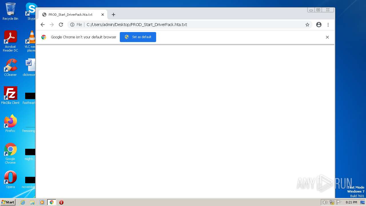Launch CCleaner from desktop
This screenshot has width=366, height=206.
tap(10, 68)
